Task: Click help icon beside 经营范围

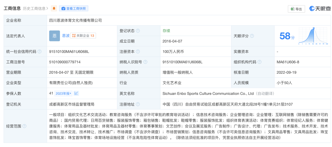Action: [x=24, y=126]
